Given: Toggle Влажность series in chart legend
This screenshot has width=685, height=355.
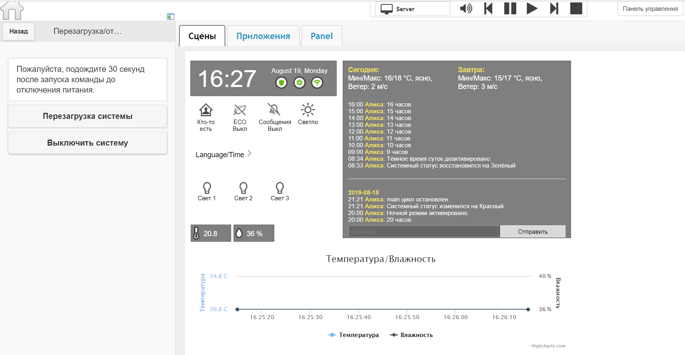Looking at the screenshot, I should point(411,335).
